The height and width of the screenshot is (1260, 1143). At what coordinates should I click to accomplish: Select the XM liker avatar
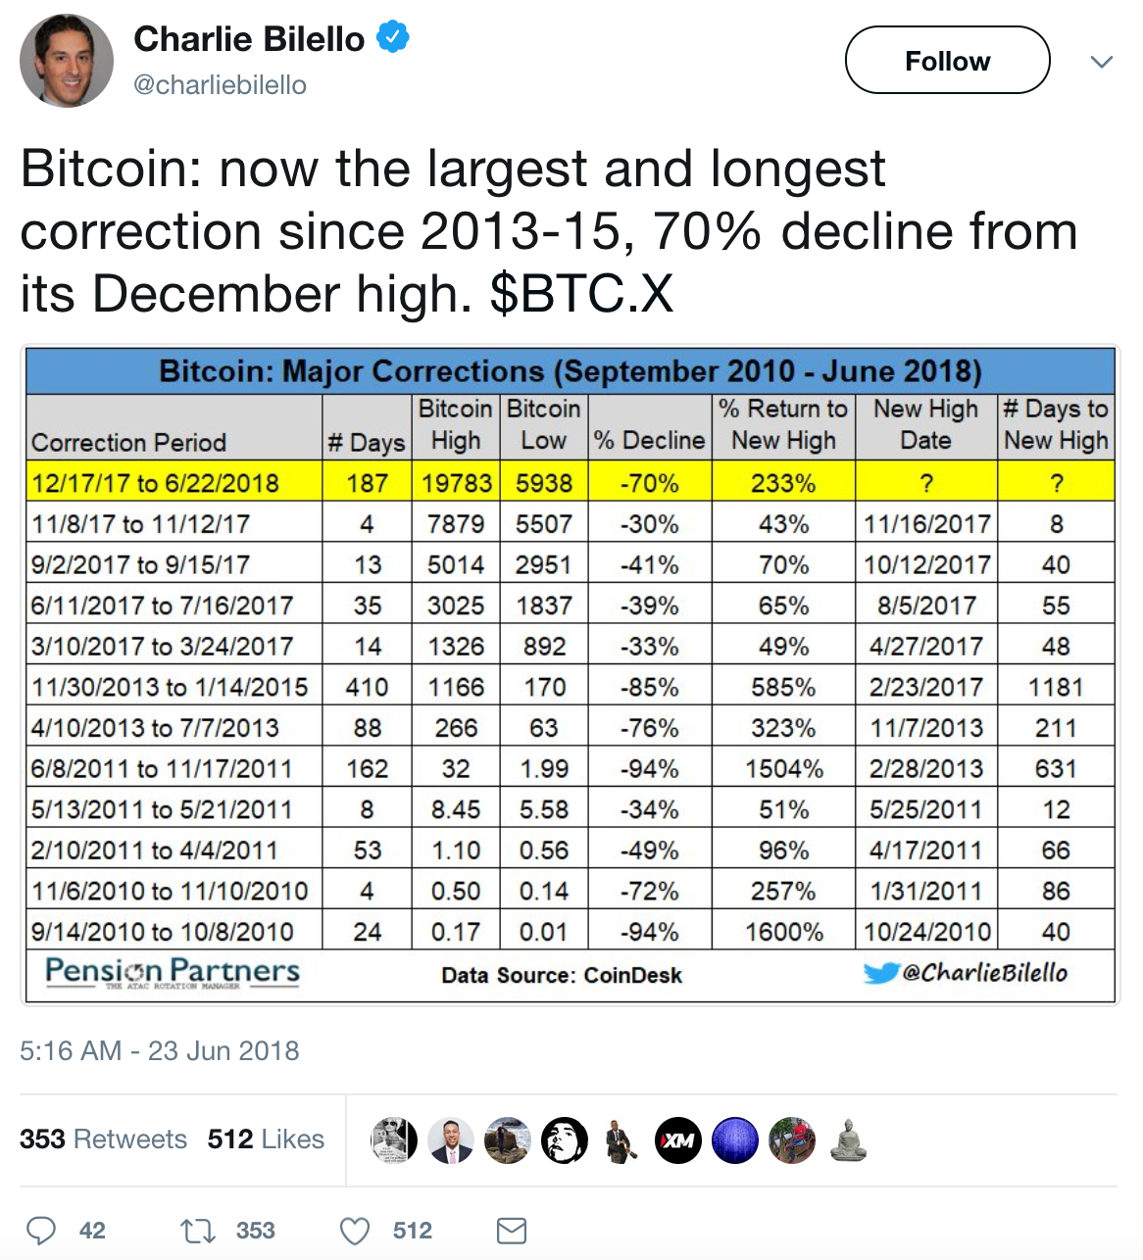point(677,1139)
